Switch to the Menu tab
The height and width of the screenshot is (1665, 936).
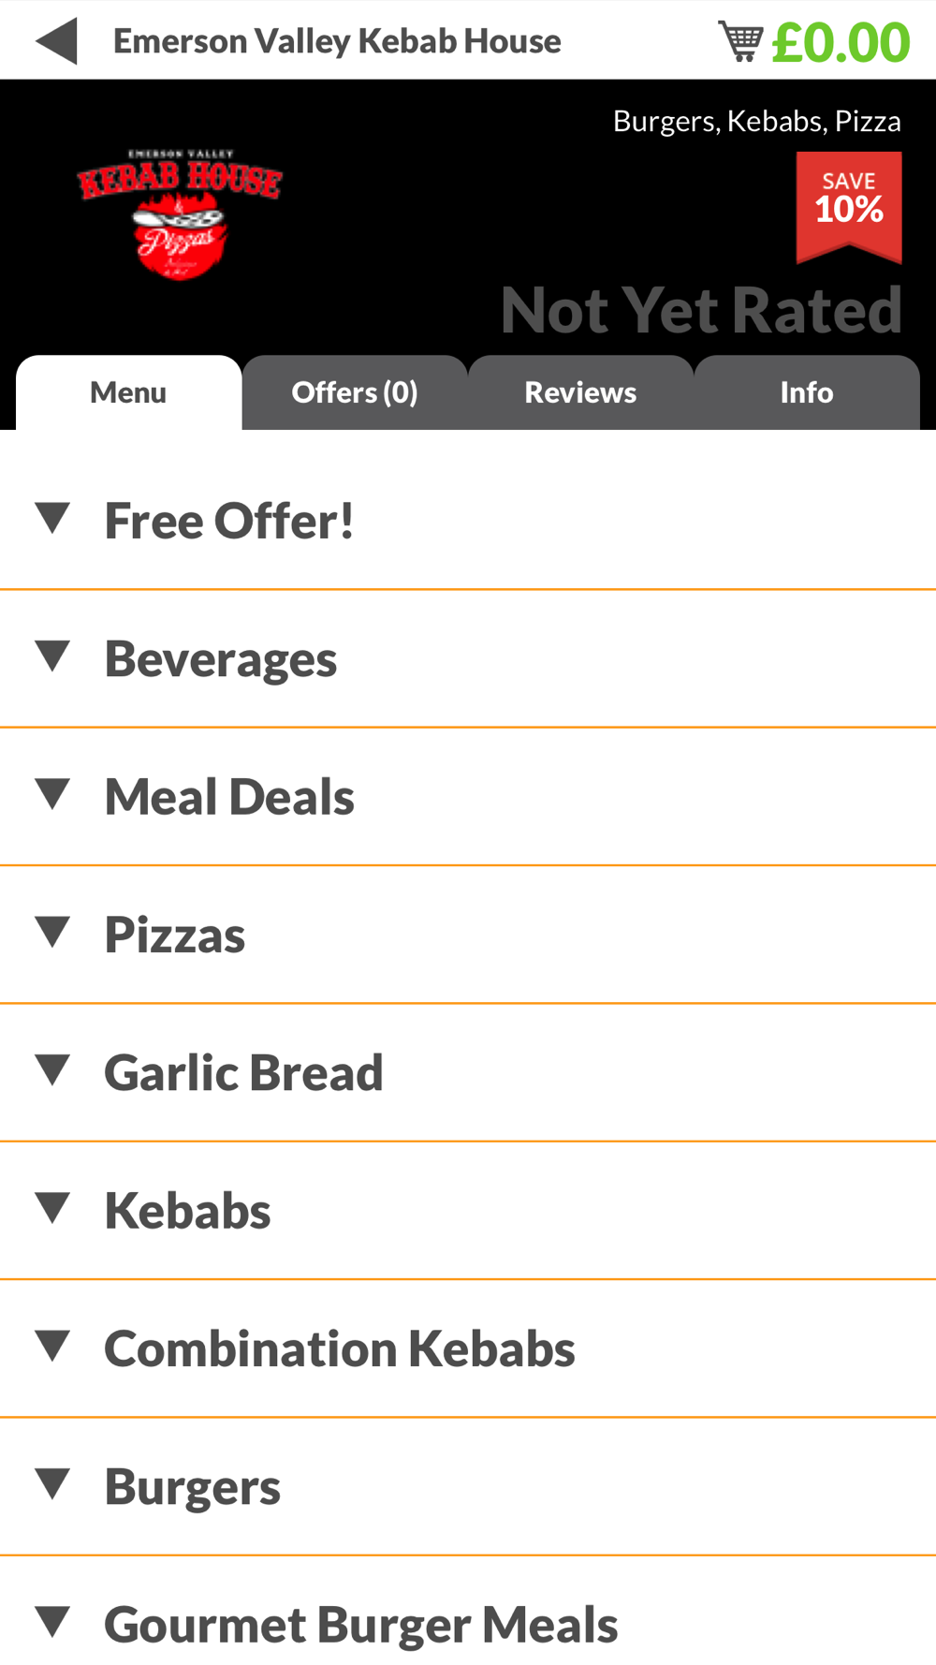[x=128, y=392]
